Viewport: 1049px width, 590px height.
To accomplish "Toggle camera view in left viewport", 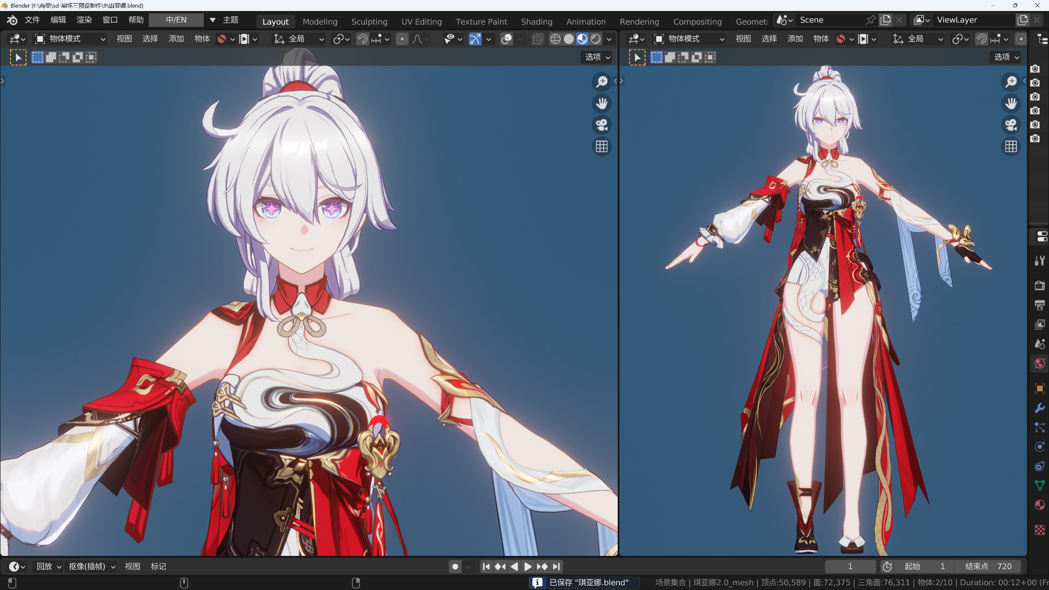I will pyautogui.click(x=602, y=125).
